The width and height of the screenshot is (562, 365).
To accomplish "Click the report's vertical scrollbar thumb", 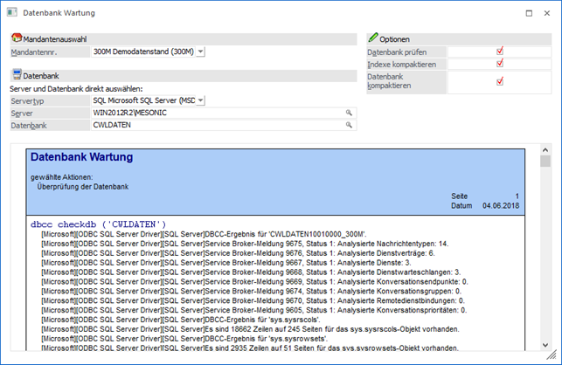I will point(545,162).
